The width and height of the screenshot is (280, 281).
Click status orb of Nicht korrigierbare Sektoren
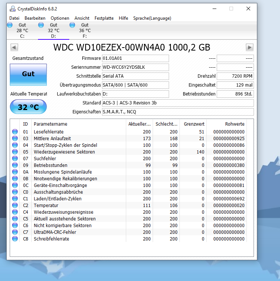15,225
